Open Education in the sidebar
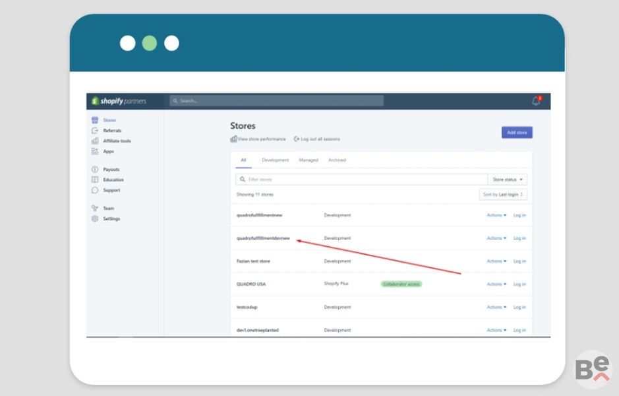The image size is (619, 396). [x=113, y=180]
